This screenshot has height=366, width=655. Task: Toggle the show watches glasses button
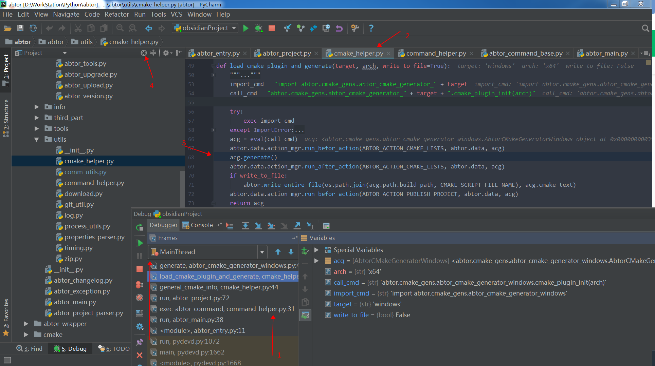(305, 315)
